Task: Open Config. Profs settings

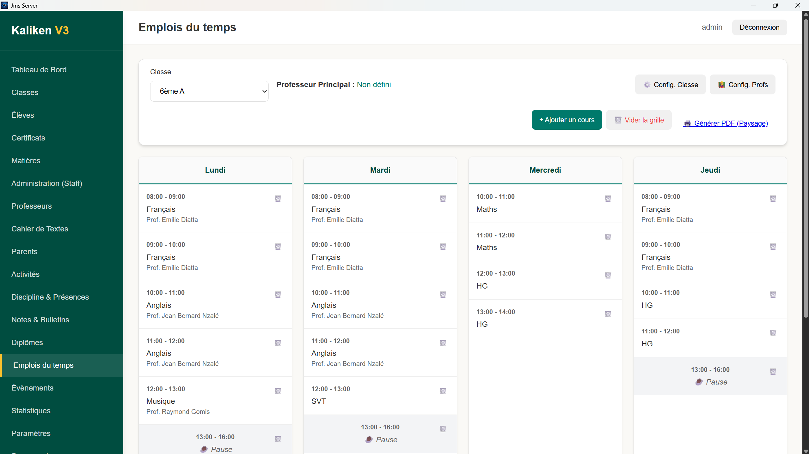Action: [x=742, y=85]
